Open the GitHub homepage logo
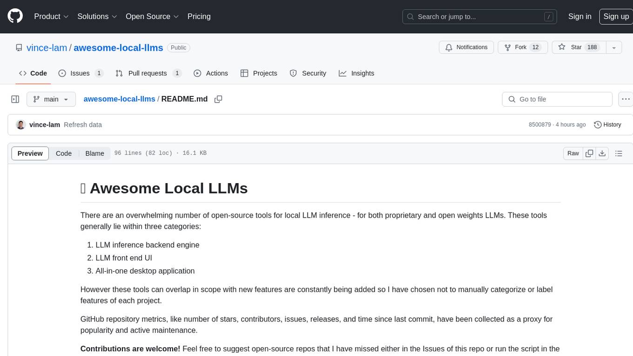The image size is (633, 356). (x=15, y=16)
